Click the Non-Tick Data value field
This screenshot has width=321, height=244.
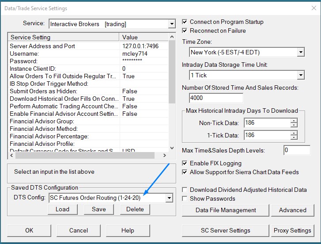[267, 123]
